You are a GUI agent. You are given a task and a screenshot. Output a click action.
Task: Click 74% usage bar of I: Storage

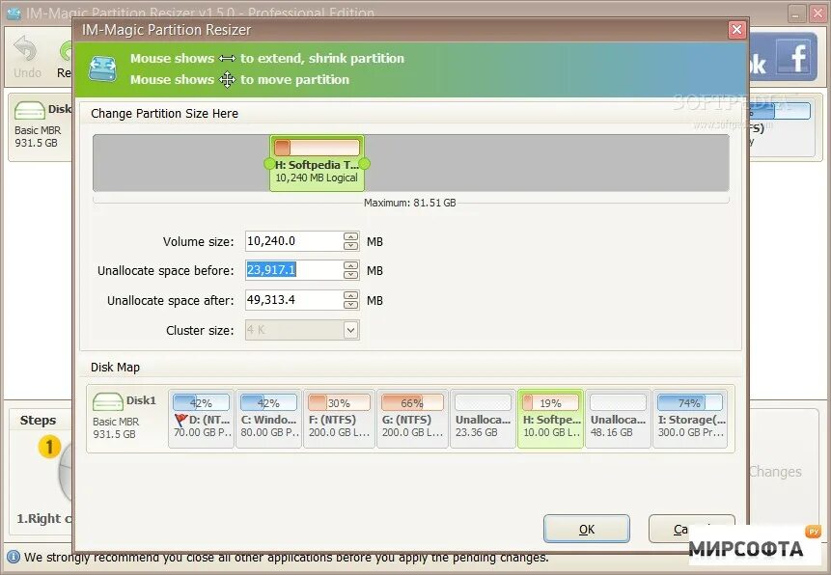click(x=690, y=402)
